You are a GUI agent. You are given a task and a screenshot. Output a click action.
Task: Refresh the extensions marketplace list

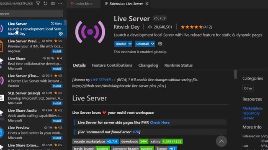tap(46, 3)
